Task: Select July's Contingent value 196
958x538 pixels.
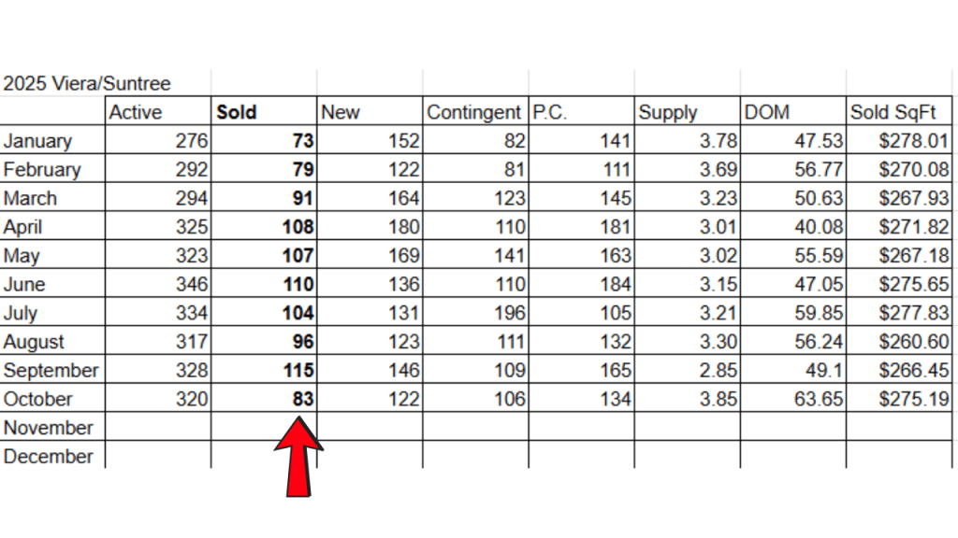Action: pyautogui.click(x=509, y=313)
